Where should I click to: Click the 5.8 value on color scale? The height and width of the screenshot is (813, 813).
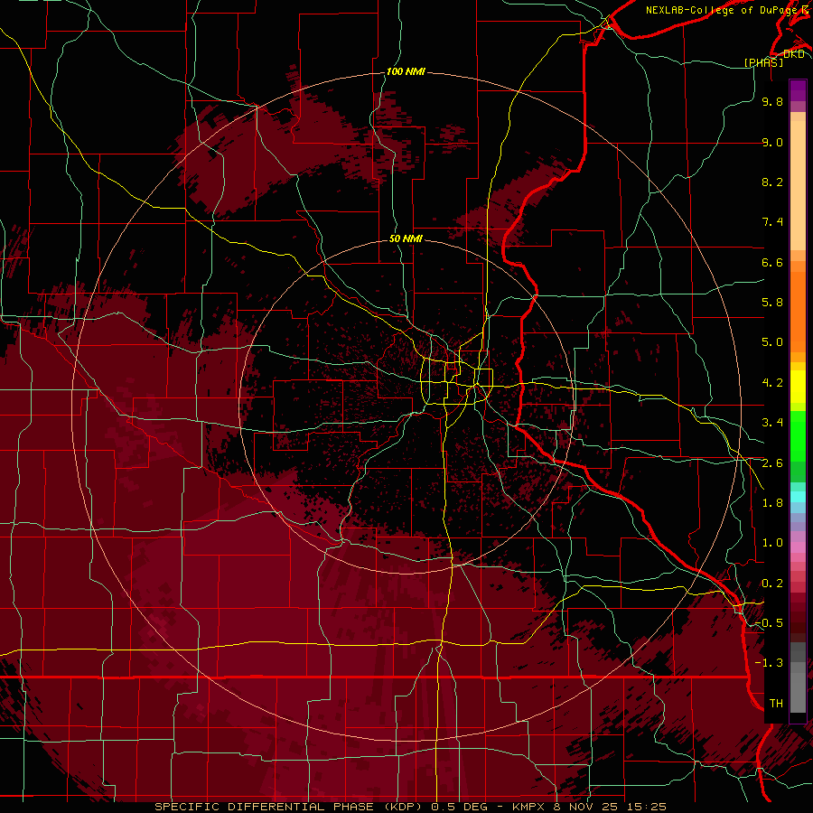point(772,302)
